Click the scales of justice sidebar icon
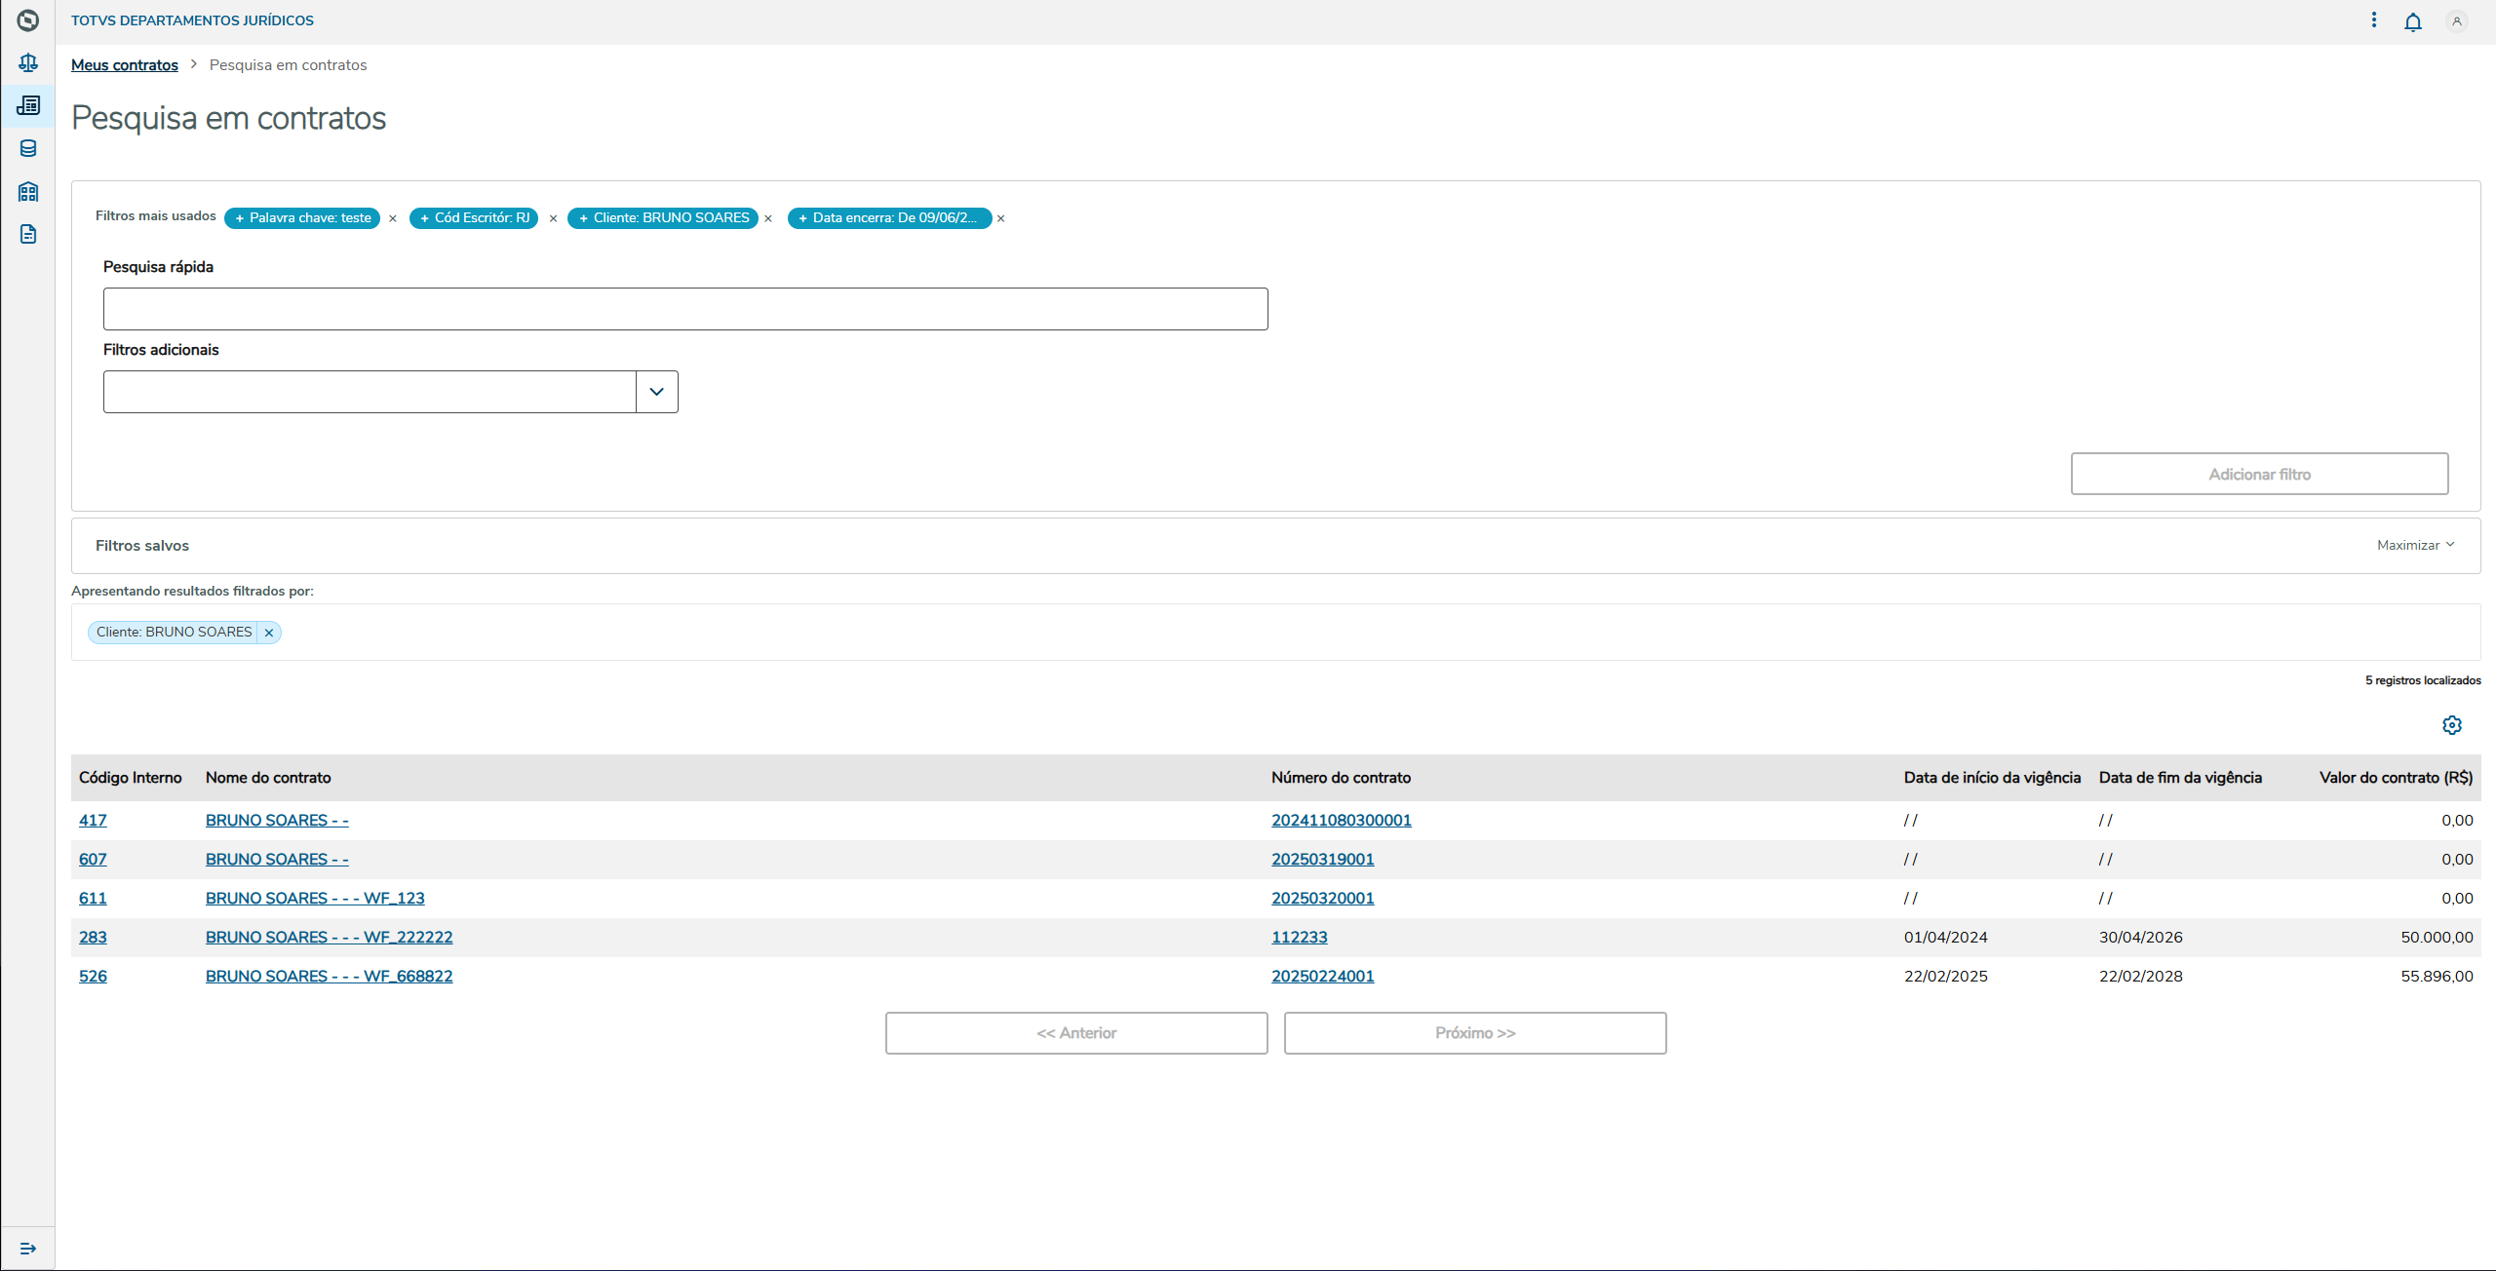 coord(28,63)
